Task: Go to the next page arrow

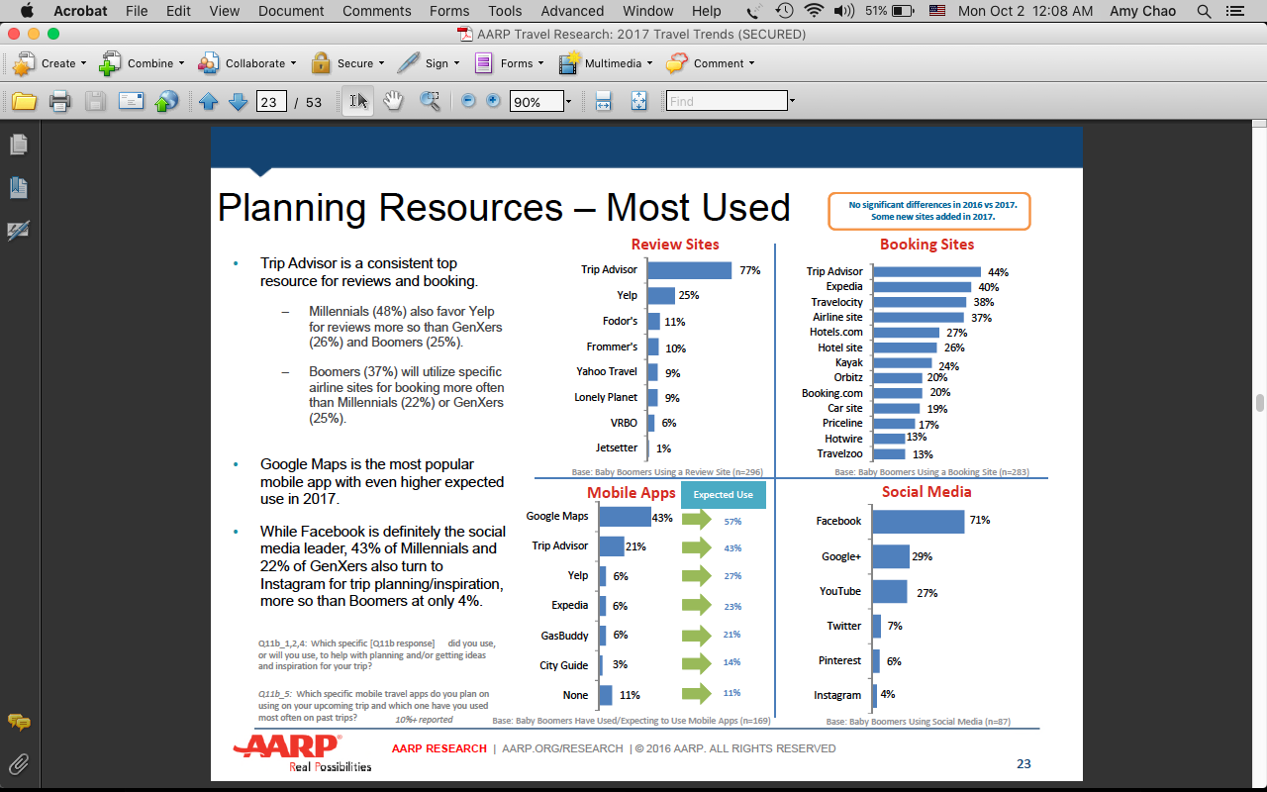Action: tap(238, 101)
